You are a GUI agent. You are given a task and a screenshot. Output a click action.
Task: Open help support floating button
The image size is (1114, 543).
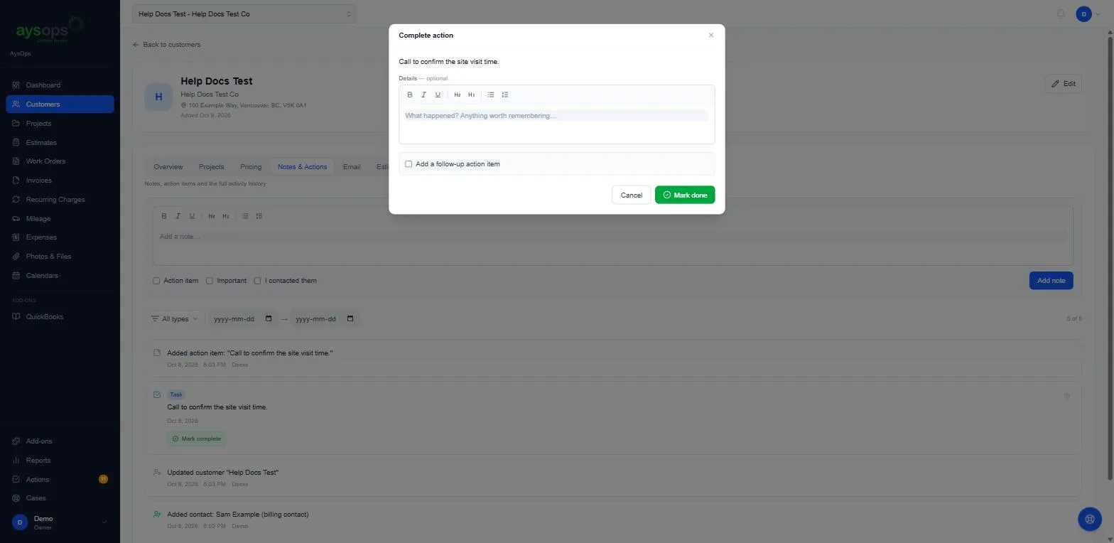pyautogui.click(x=1089, y=519)
